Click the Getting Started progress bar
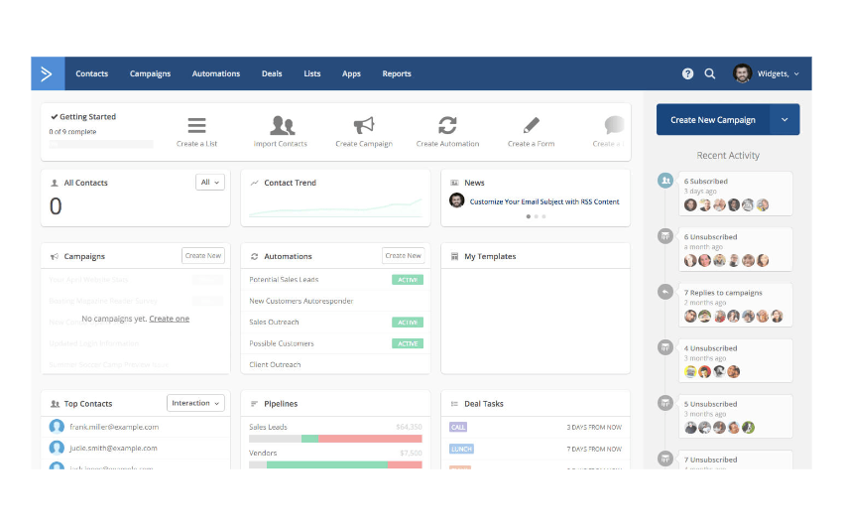Viewport: 843px width, 526px height. click(x=101, y=144)
